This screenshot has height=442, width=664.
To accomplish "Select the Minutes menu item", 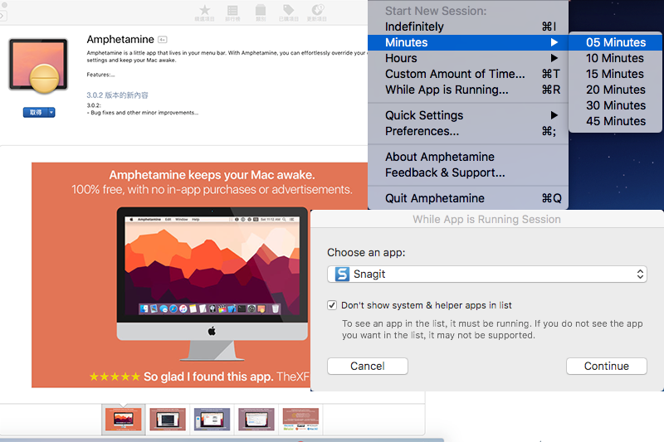I will (x=468, y=42).
